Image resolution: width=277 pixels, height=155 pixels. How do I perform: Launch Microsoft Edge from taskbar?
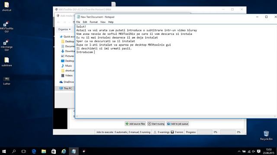coord(34,151)
